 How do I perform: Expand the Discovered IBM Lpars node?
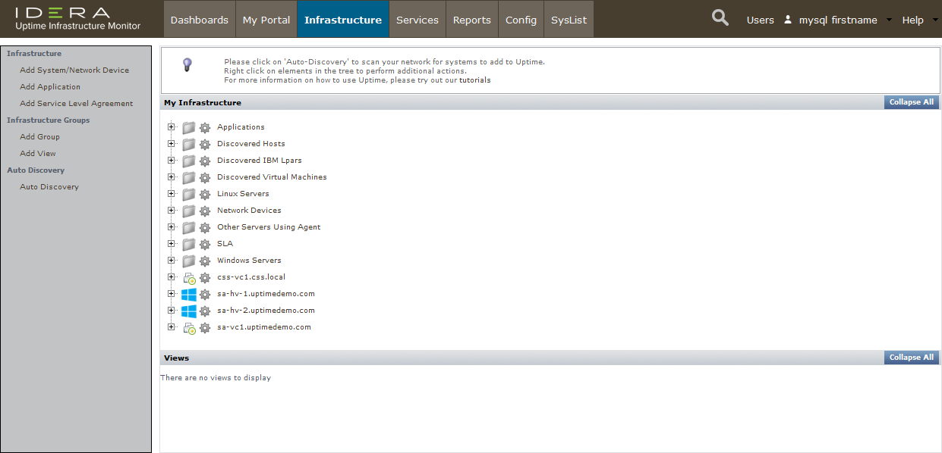(172, 160)
